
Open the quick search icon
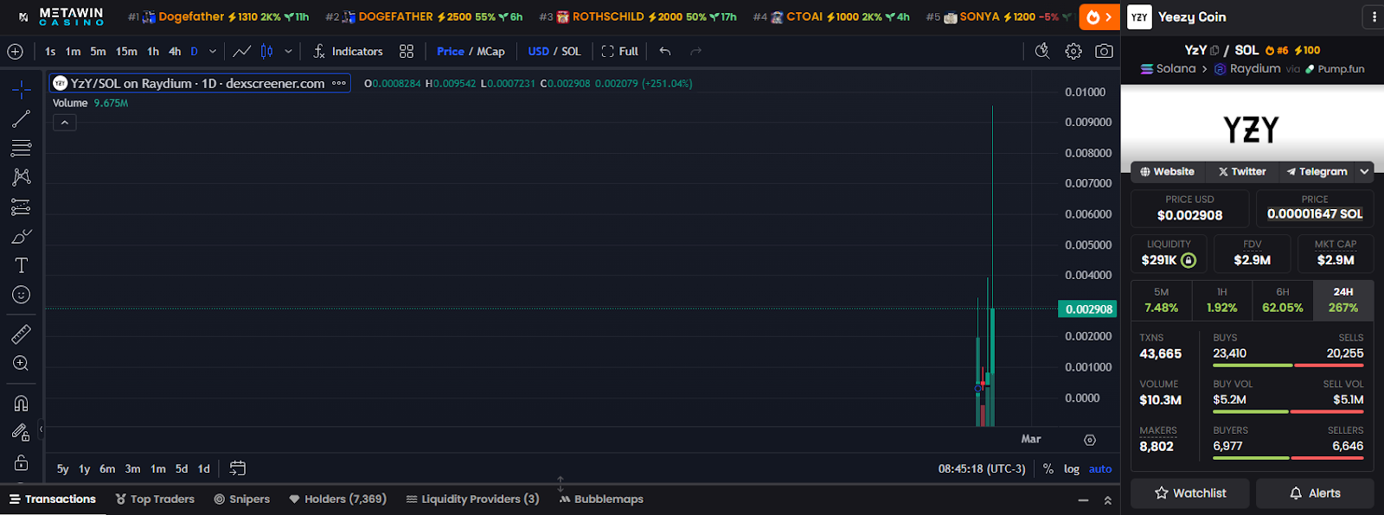[1042, 52]
